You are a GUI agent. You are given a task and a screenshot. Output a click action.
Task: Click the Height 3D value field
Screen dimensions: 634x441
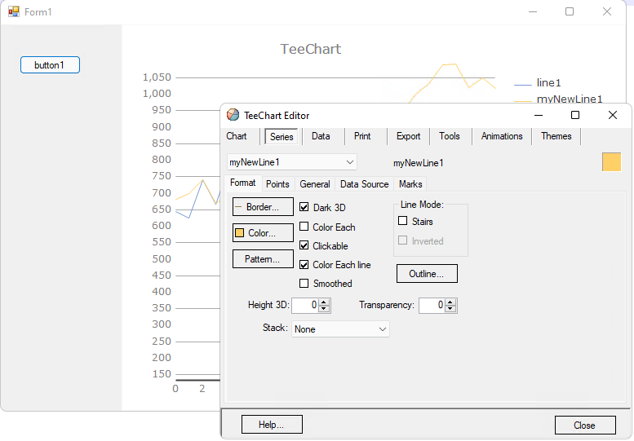point(305,306)
